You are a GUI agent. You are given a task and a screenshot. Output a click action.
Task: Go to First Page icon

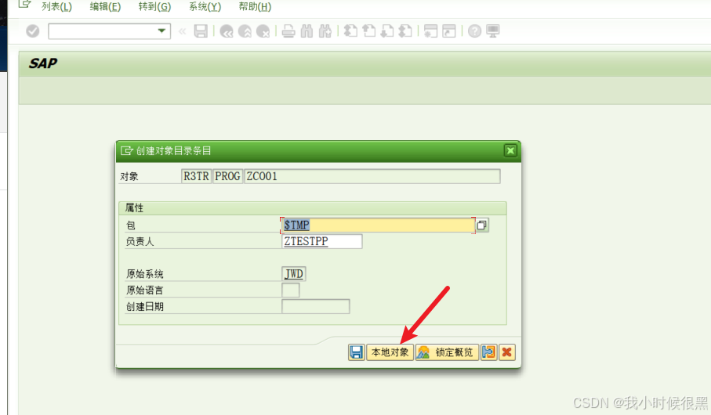(350, 31)
